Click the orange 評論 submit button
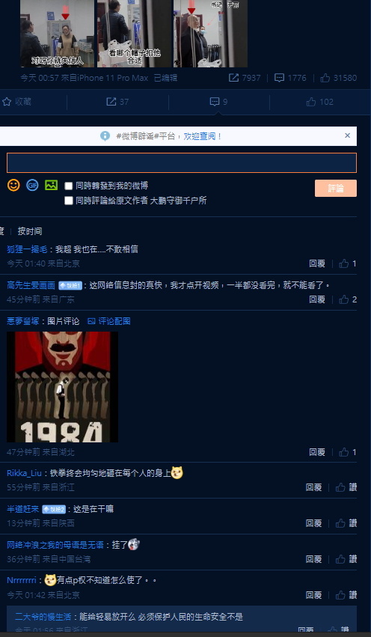Image resolution: width=371 pixels, height=637 pixels. [x=336, y=189]
